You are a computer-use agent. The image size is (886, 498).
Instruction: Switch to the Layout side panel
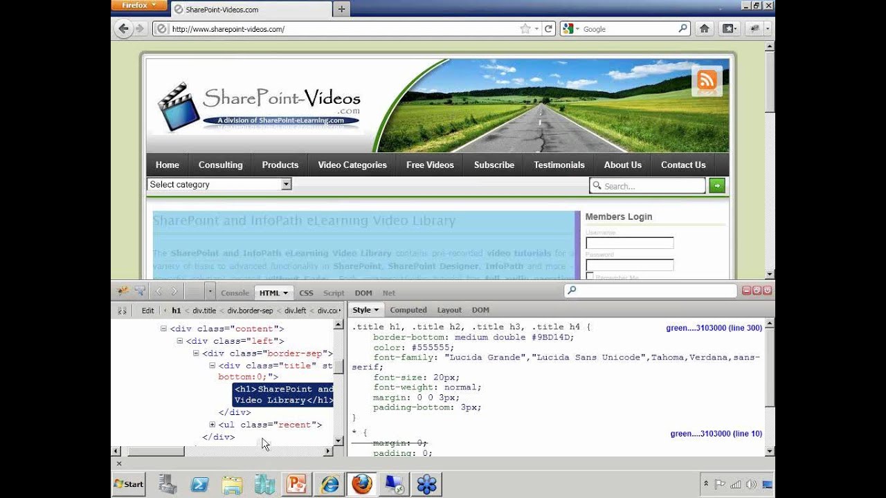coord(449,310)
